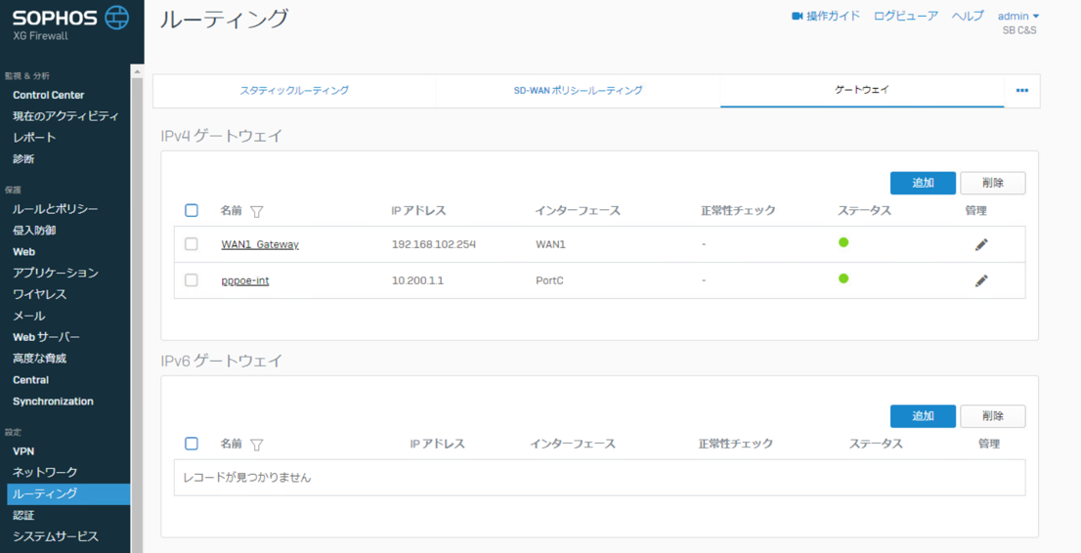Click 追加 button in IPv6 ゲートウェイ
The width and height of the screenshot is (1081, 553).
923,416
